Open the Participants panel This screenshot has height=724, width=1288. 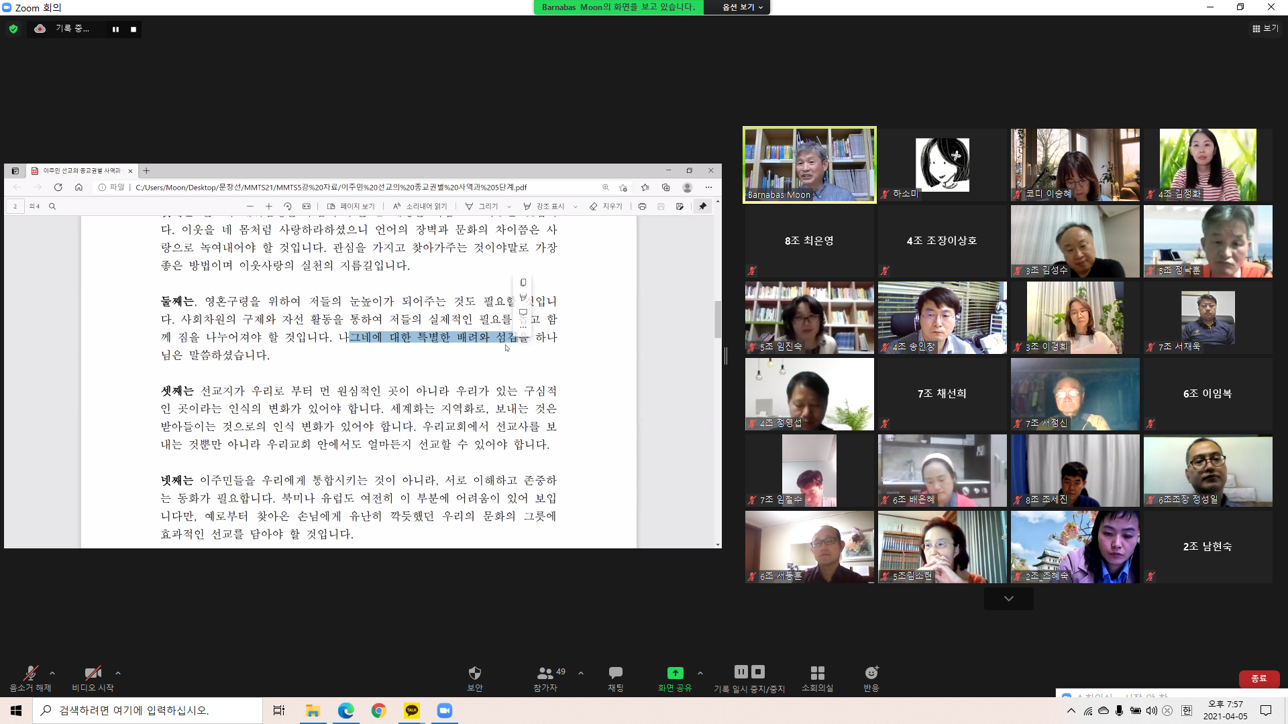click(545, 674)
